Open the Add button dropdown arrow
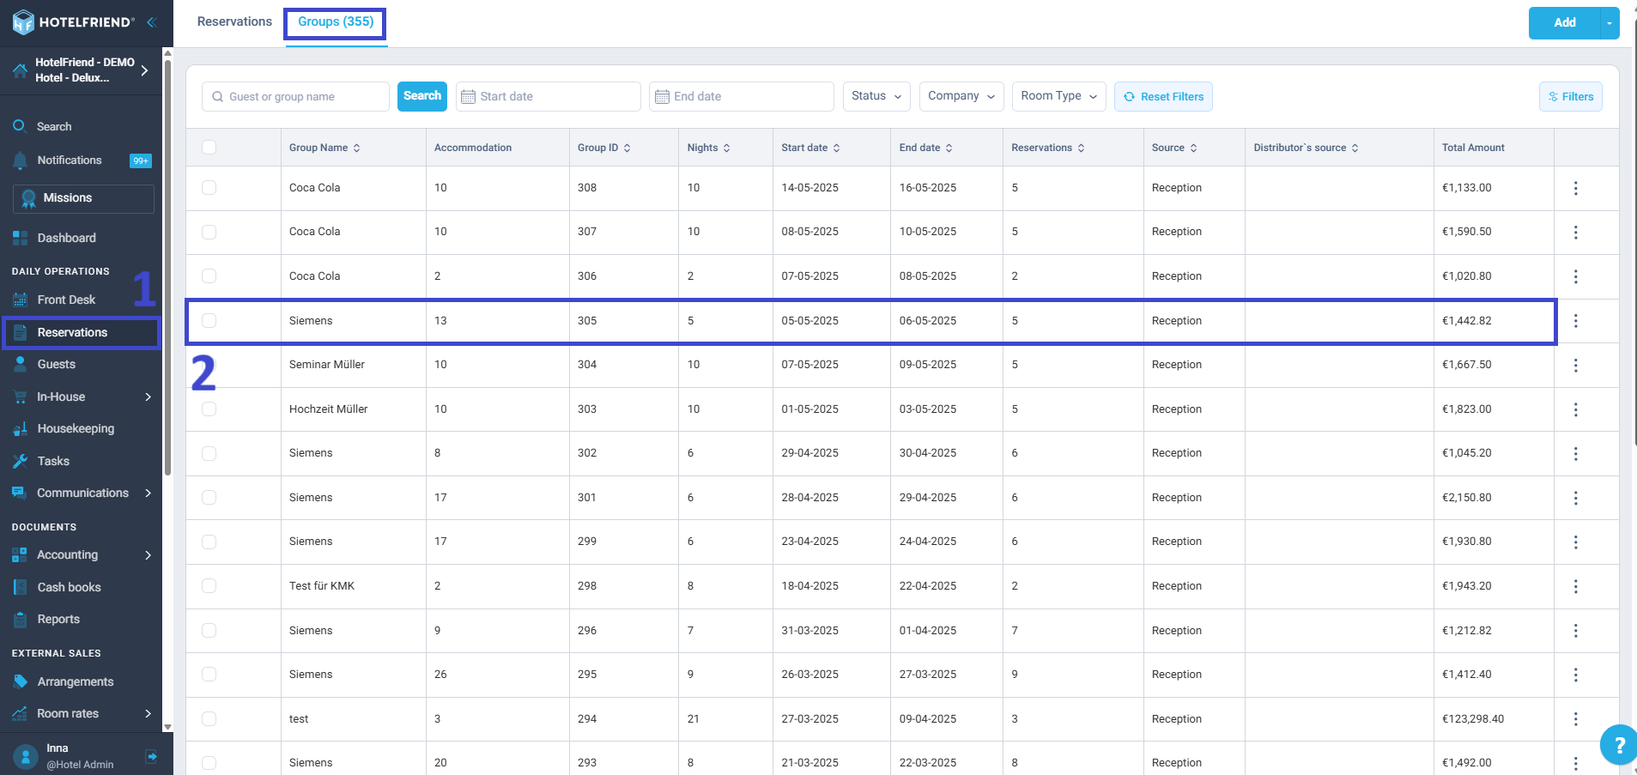 coord(1610,23)
